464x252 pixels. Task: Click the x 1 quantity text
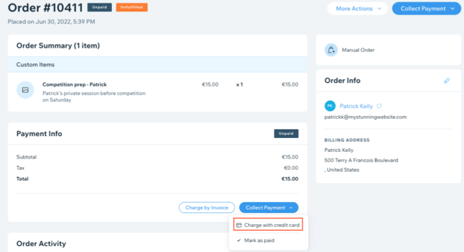pos(239,85)
